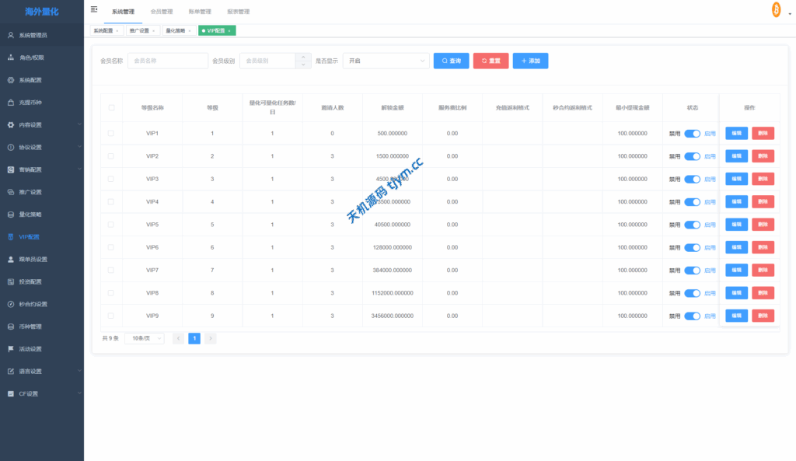Screen dimensions: 796x461
Task: Go to 币种管理 in sidebar
Action: click(x=30, y=327)
